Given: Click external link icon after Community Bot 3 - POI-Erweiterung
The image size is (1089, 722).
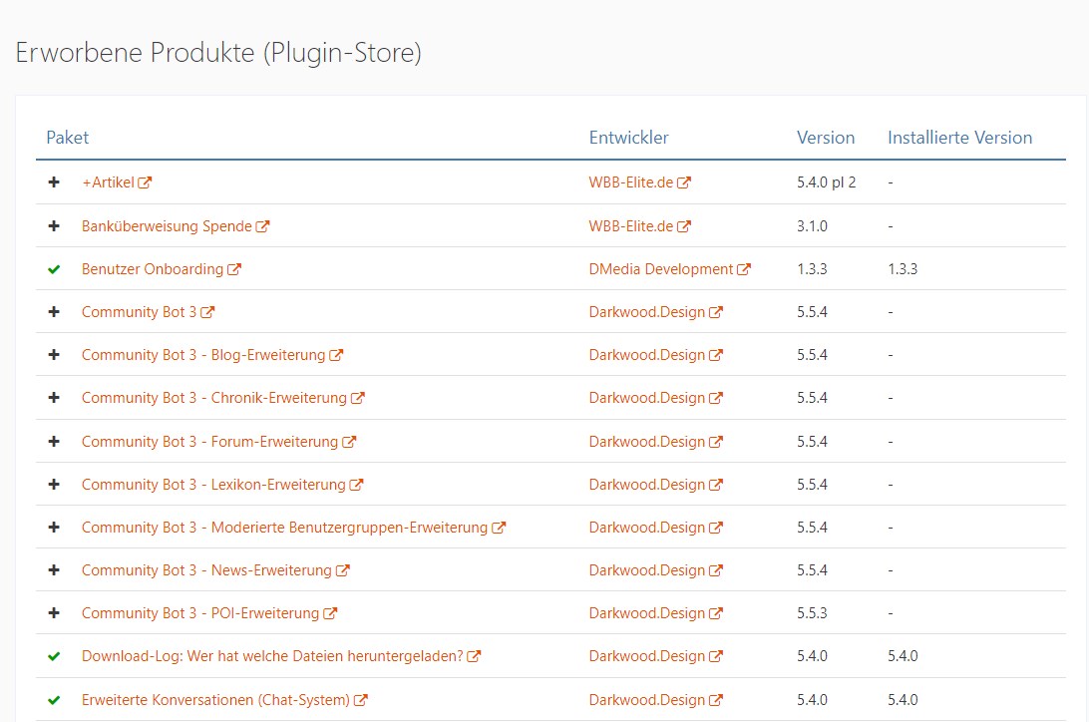Looking at the screenshot, I should [330, 613].
